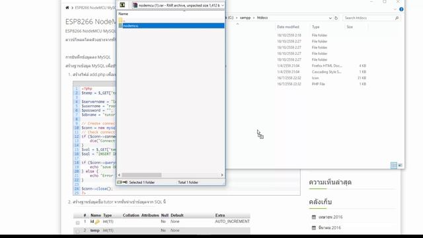Viewport: 423px width, 238px height.
Task: Click the key icon in WinRAR status bar
Action: [x=125, y=182]
